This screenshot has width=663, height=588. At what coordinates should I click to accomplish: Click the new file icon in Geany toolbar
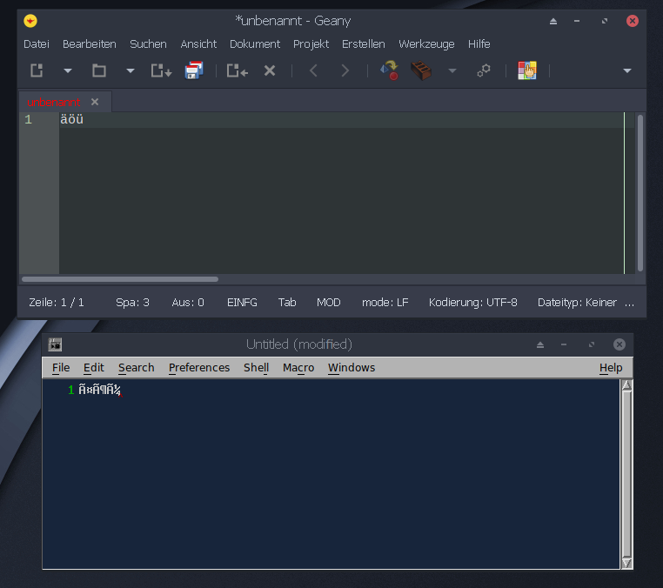pyautogui.click(x=37, y=71)
